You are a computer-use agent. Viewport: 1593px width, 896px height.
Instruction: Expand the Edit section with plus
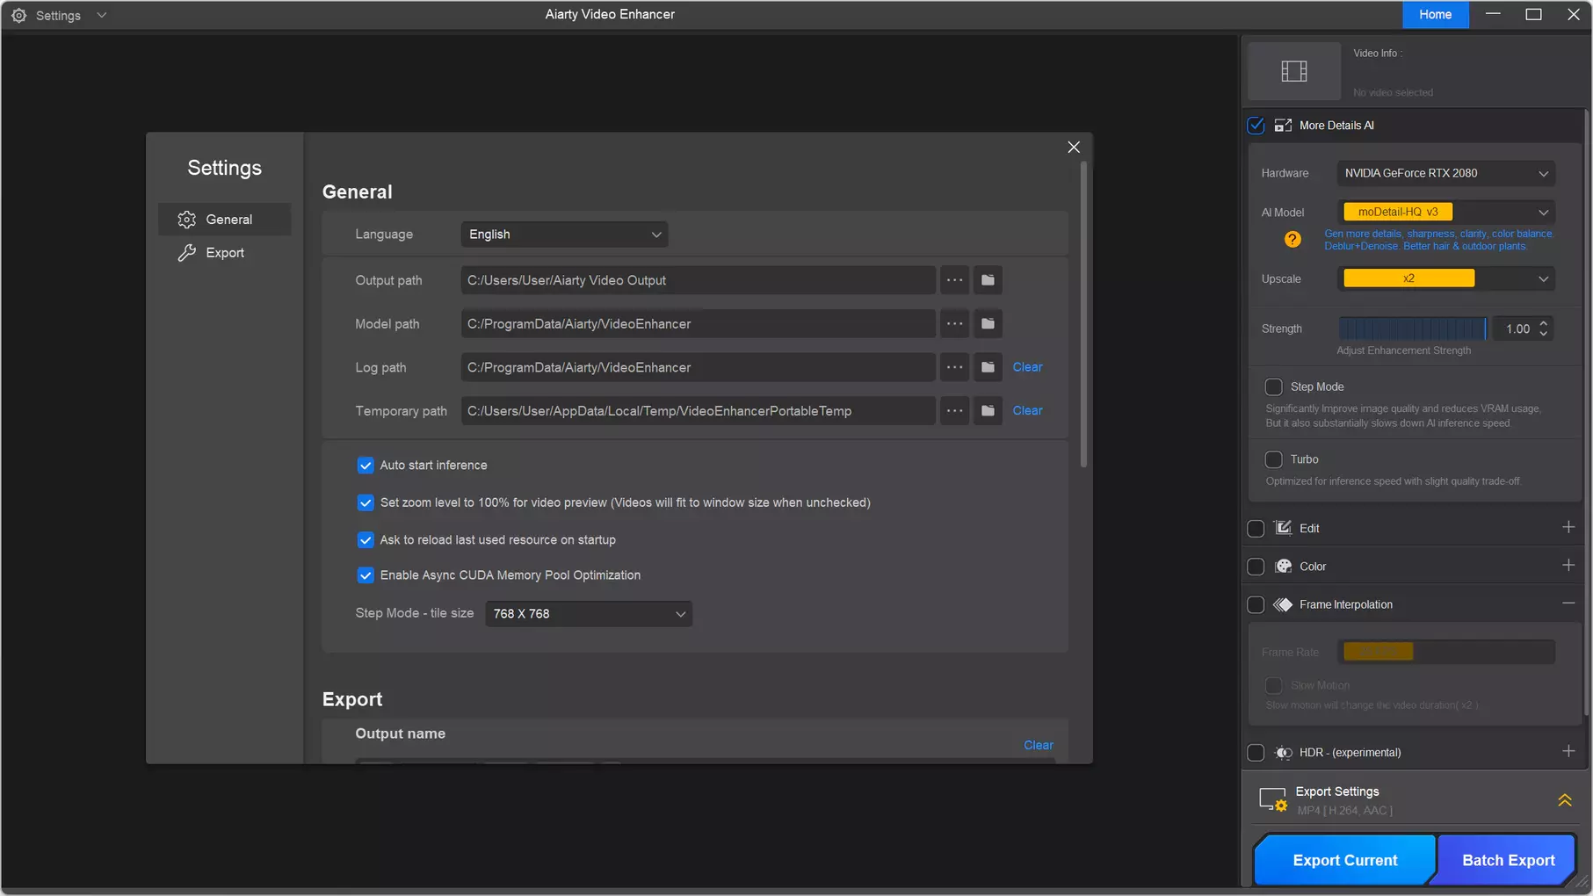pos(1568,527)
